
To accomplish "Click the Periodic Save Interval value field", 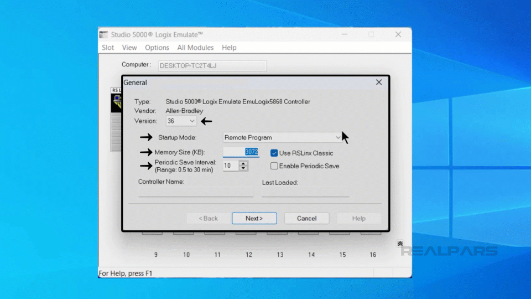I will point(231,166).
